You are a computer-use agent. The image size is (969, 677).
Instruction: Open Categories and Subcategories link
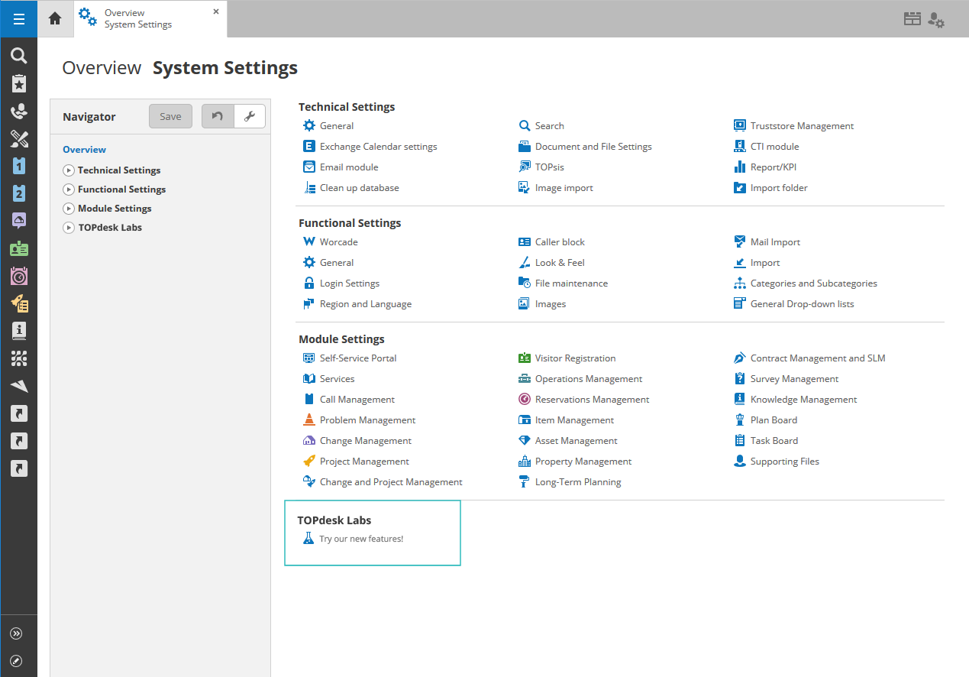813,283
